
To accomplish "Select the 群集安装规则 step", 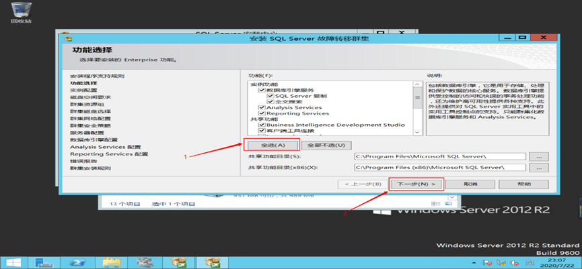I will [x=90, y=168].
